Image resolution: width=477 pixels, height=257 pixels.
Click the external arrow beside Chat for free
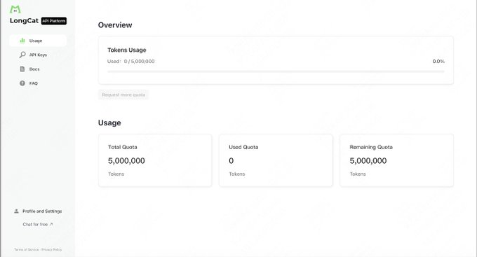[x=51, y=224]
